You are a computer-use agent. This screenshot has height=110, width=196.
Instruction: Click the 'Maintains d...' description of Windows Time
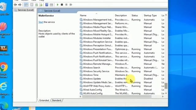click(122, 75)
